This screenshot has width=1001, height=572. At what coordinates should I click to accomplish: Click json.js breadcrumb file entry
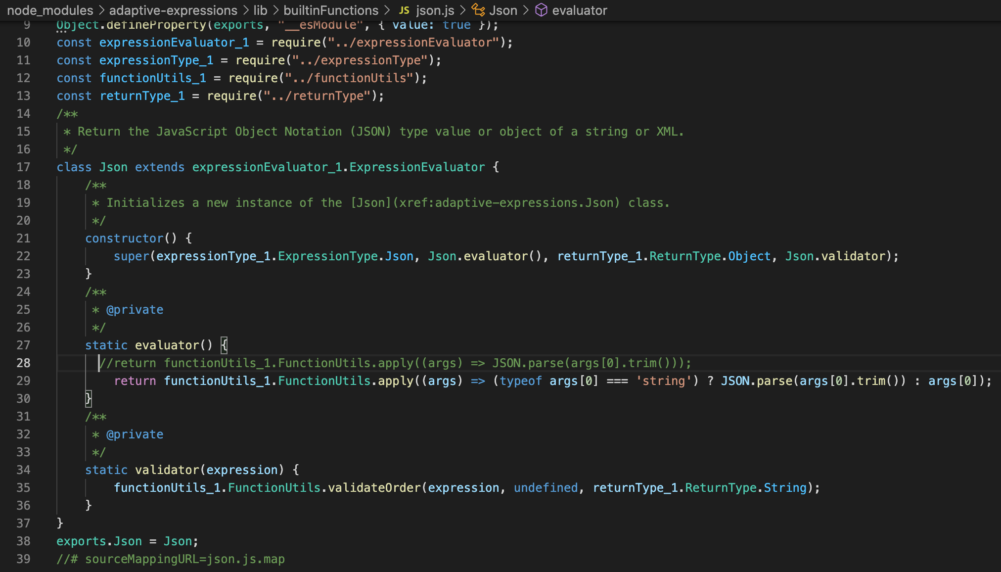click(x=435, y=10)
